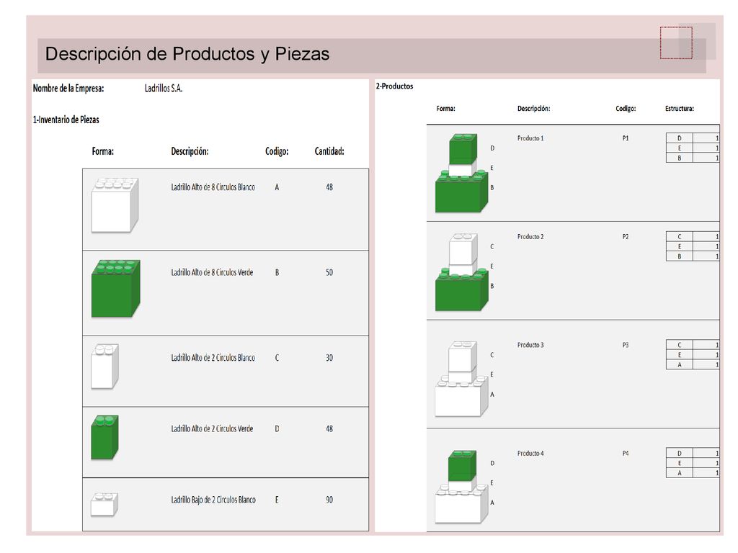Select quantity value '50'
This screenshot has height=553, width=738.
click(x=329, y=272)
